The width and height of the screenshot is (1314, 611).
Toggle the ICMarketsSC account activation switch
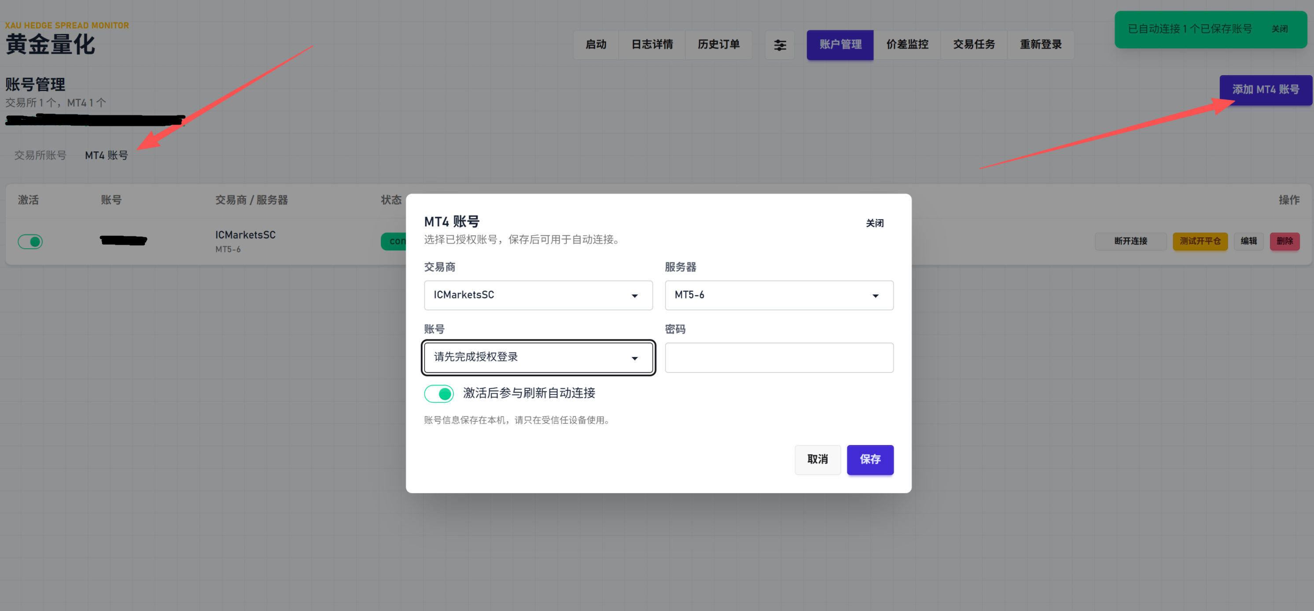coord(30,241)
